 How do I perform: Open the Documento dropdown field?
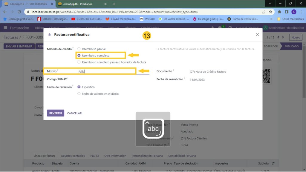(x=221, y=72)
